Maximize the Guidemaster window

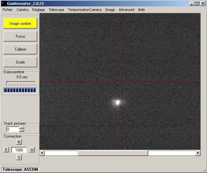[x=197, y=4]
